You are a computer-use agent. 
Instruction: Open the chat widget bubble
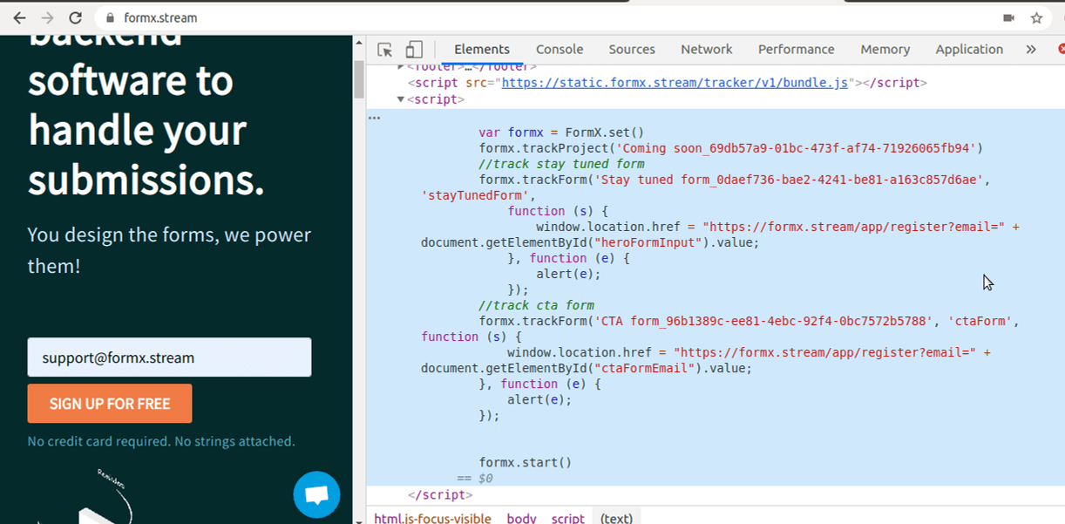pyautogui.click(x=316, y=494)
